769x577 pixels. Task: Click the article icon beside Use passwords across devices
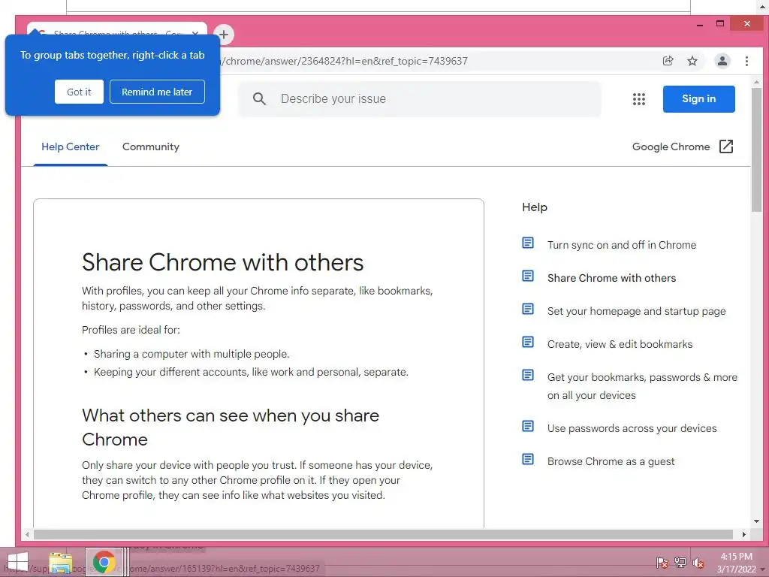point(528,427)
